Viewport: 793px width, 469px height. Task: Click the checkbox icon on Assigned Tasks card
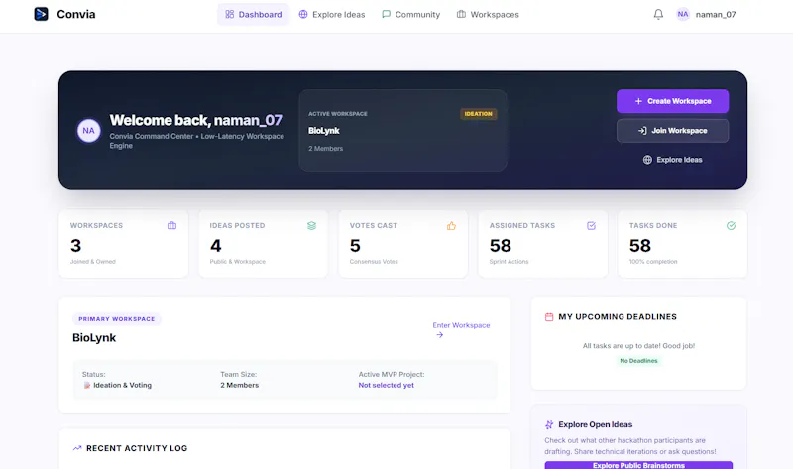point(591,226)
